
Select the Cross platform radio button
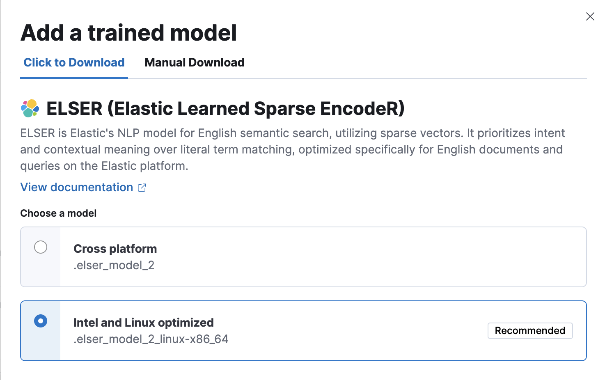40,247
